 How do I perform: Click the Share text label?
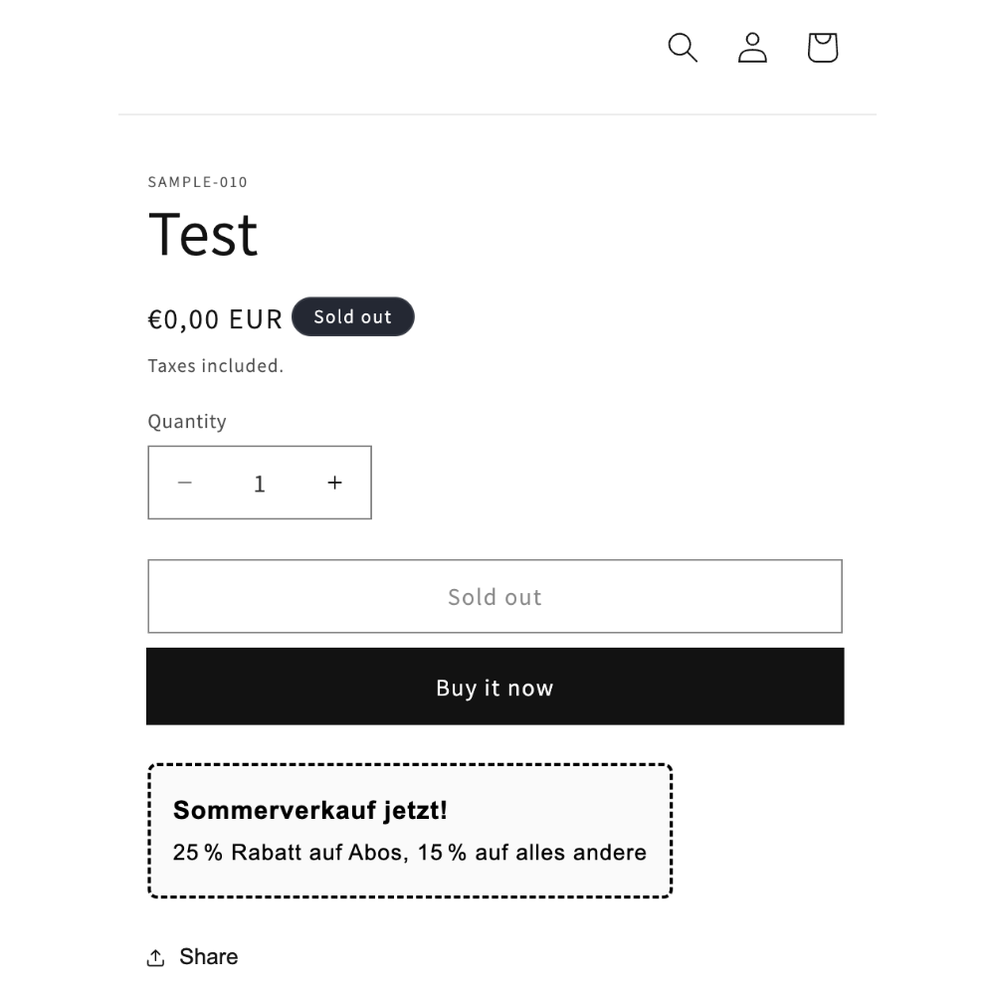click(x=209, y=956)
